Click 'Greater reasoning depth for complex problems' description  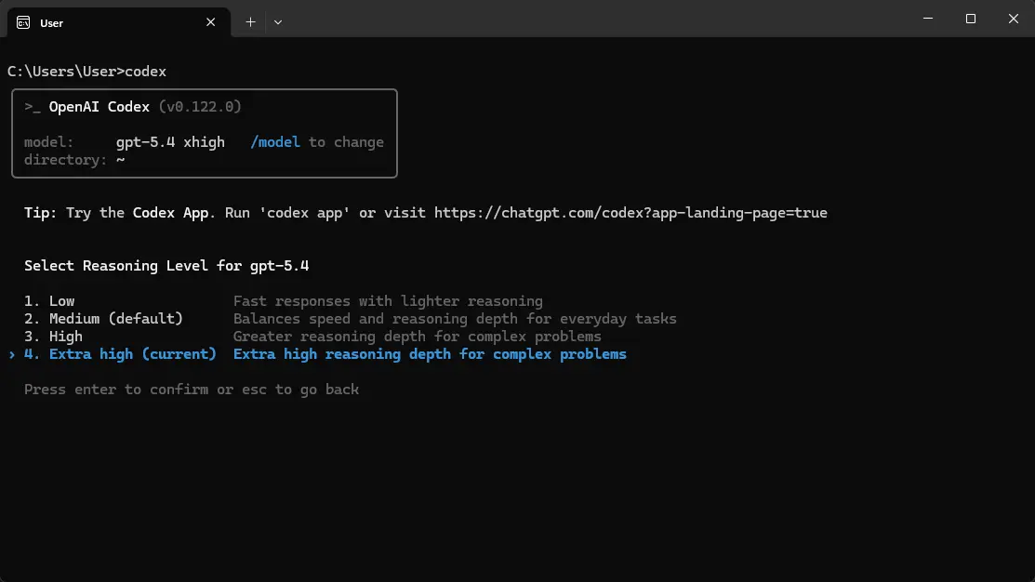coord(418,337)
